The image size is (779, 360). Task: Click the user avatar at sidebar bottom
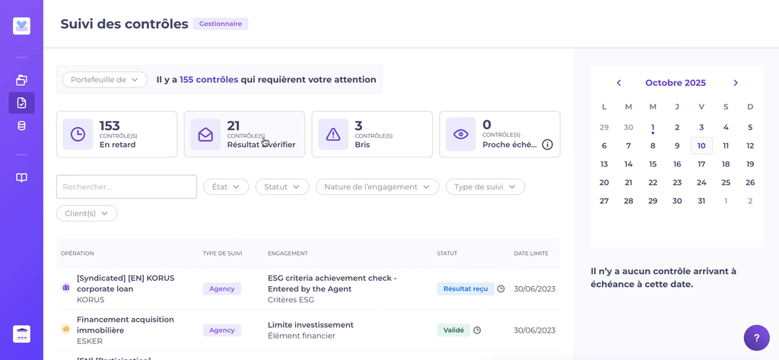21,333
